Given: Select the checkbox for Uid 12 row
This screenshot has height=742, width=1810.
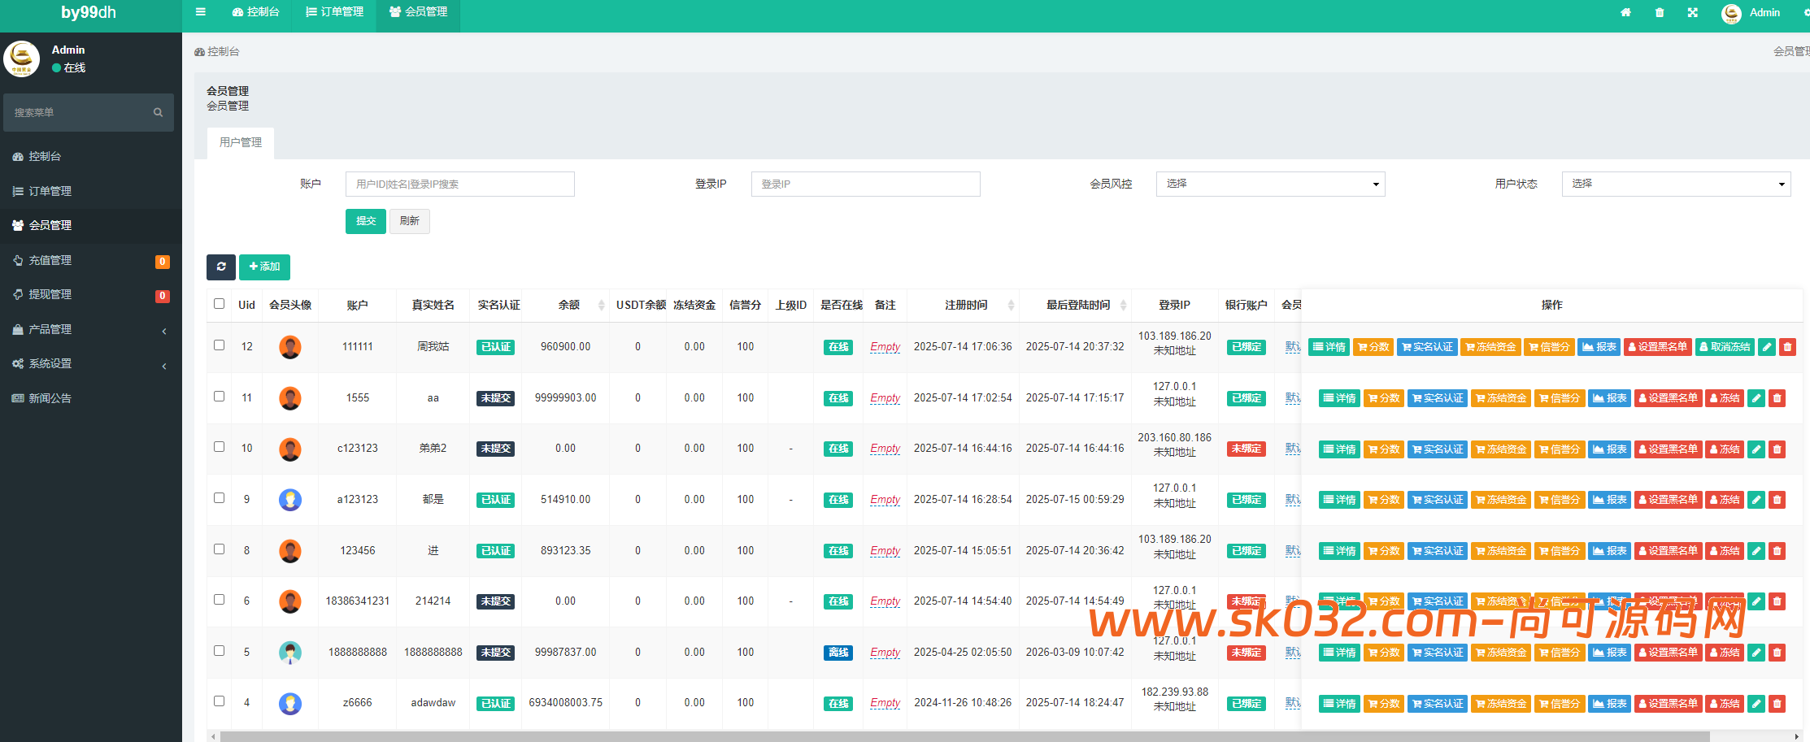Looking at the screenshot, I should pyautogui.click(x=219, y=345).
